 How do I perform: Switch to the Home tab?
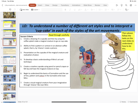click(x=32, y=5)
